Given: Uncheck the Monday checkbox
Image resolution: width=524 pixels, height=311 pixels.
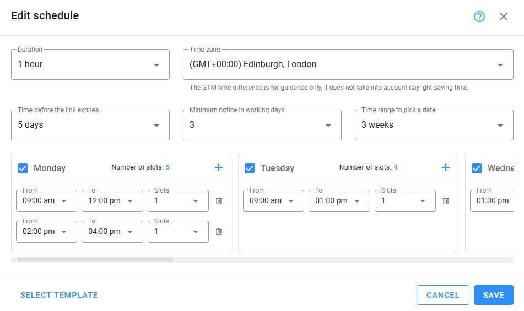Looking at the screenshot, I should 23,168.
